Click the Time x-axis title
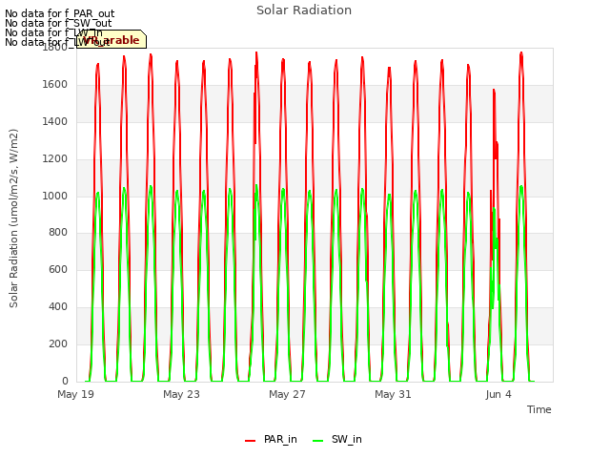The width and height of the screenshot is (610, 458). tap(539, 409)
